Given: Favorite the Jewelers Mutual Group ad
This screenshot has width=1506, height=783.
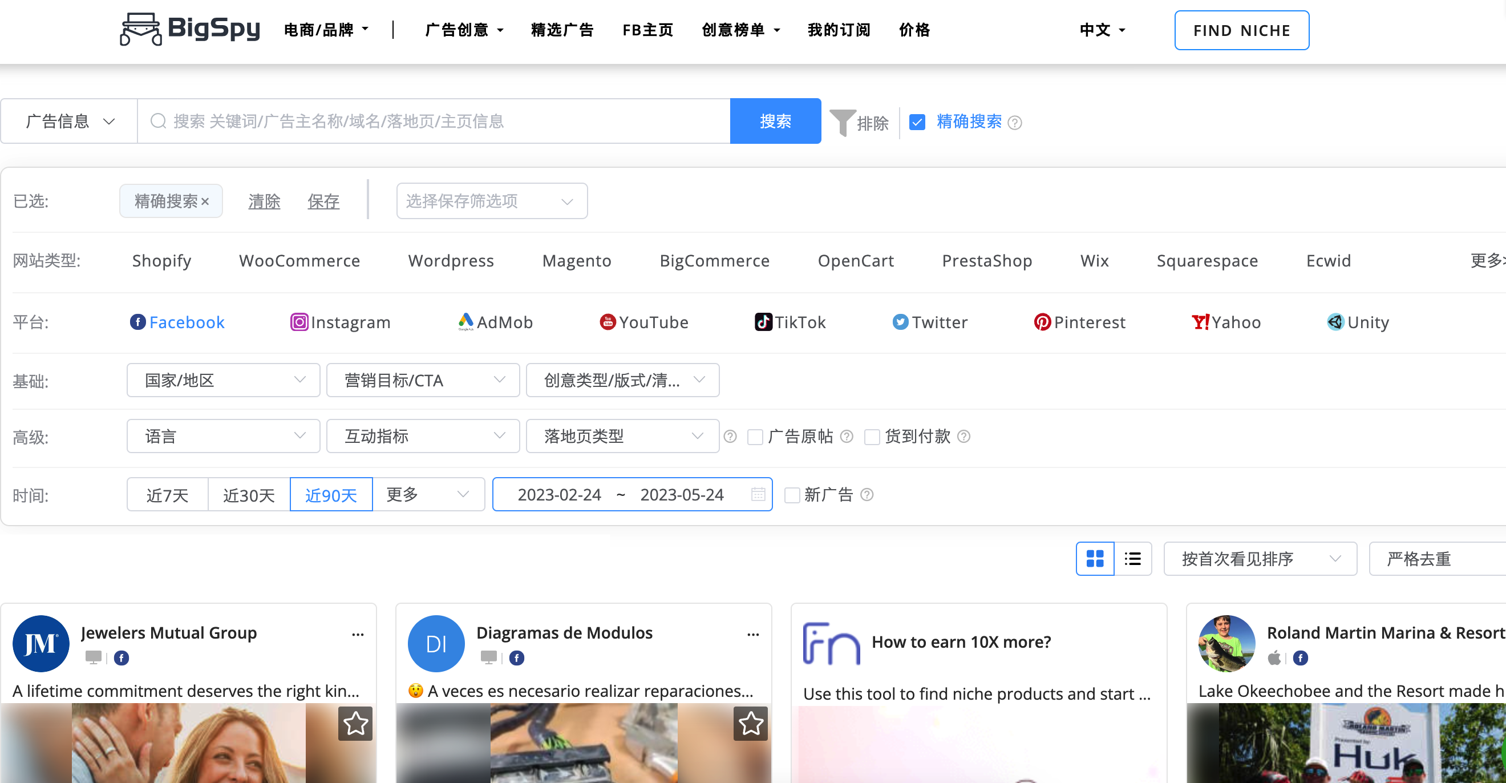Looking at the screenshot, I should click(x=356, y=724).
